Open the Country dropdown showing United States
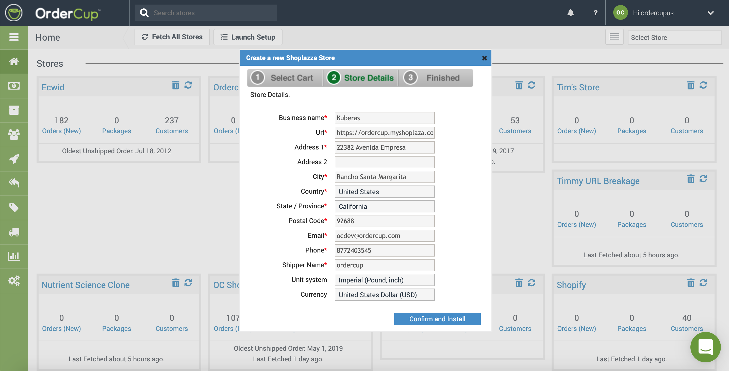 coord(384,192)
